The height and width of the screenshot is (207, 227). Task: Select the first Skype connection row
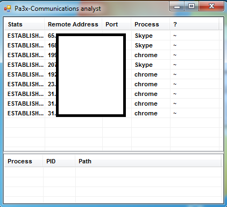coord(113,36)
